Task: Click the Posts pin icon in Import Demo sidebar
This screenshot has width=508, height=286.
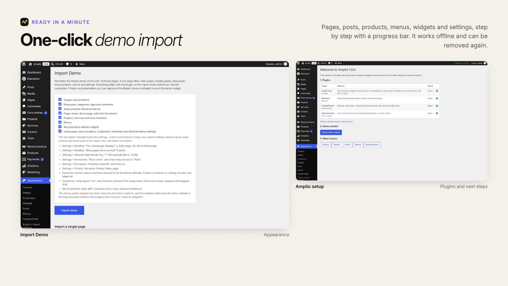Action: (x=24, y=87)
